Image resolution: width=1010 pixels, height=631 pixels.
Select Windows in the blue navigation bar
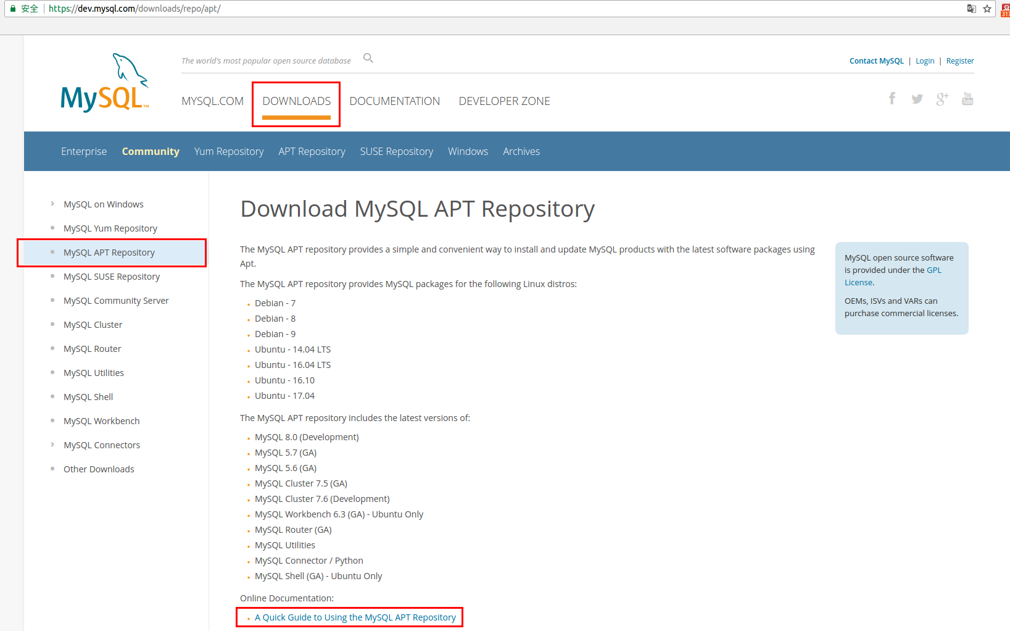(x=468, y=151)
